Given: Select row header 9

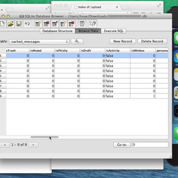Looking at the screenshot, I should 3,96.
